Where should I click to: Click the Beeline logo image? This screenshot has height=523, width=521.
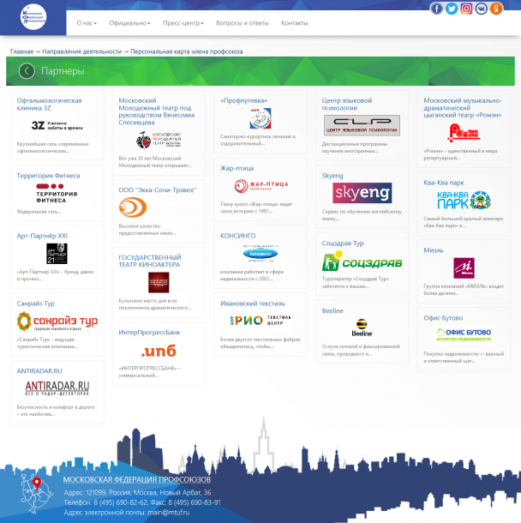[x=362, y=328]
